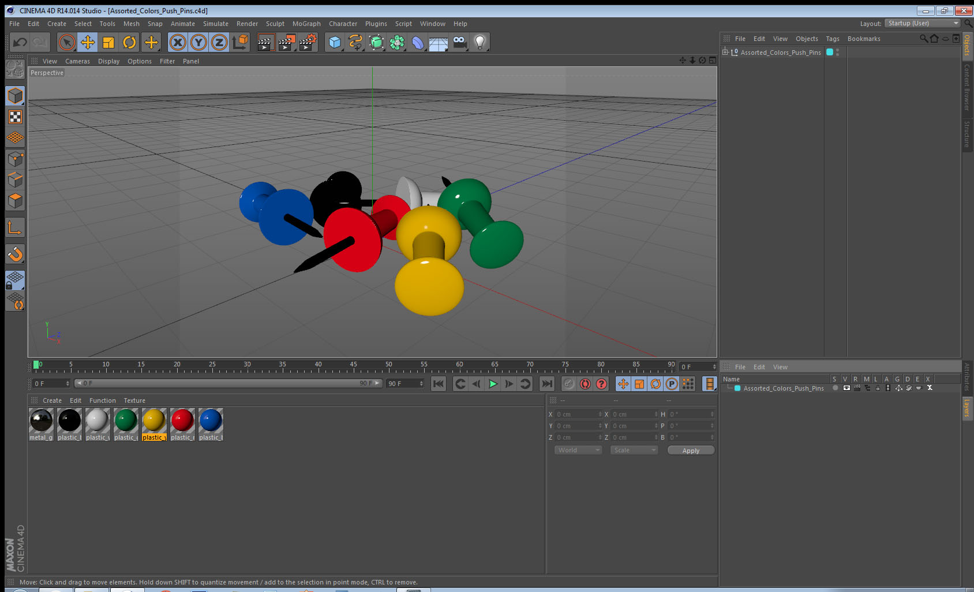Switch to the Structure side tab
974x592 pixels.
click(x=967, y=134)
